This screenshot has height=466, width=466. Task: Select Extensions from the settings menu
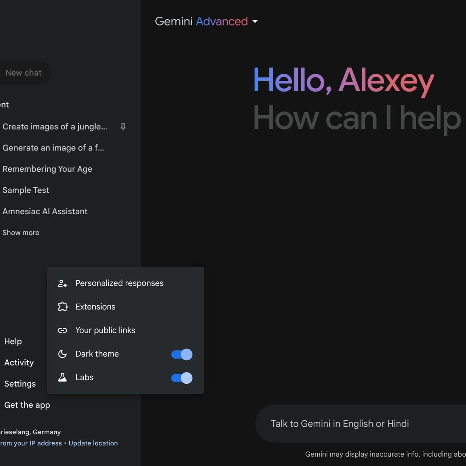[126, 307]
